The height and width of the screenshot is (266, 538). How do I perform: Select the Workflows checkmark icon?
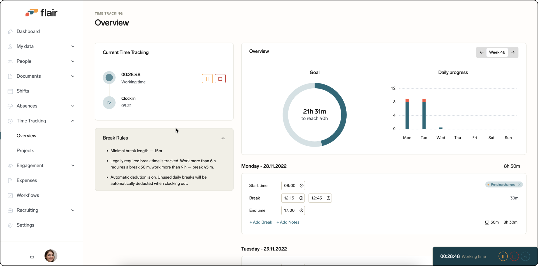(10, 195)
